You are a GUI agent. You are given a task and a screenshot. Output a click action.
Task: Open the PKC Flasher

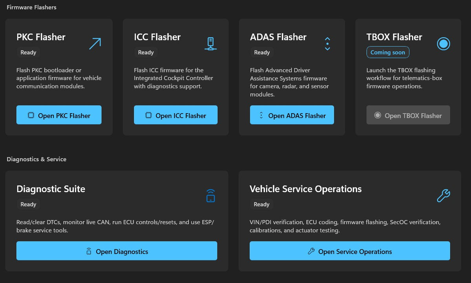pyautogui.click(x=59, y=115)
